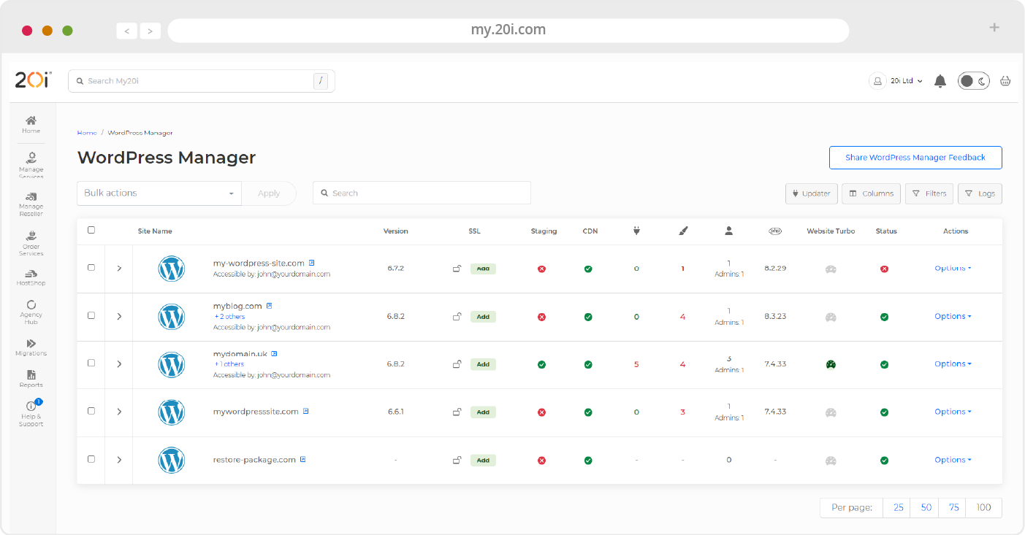Select checkbox for mywordpresssite.com

coord(91,411)
